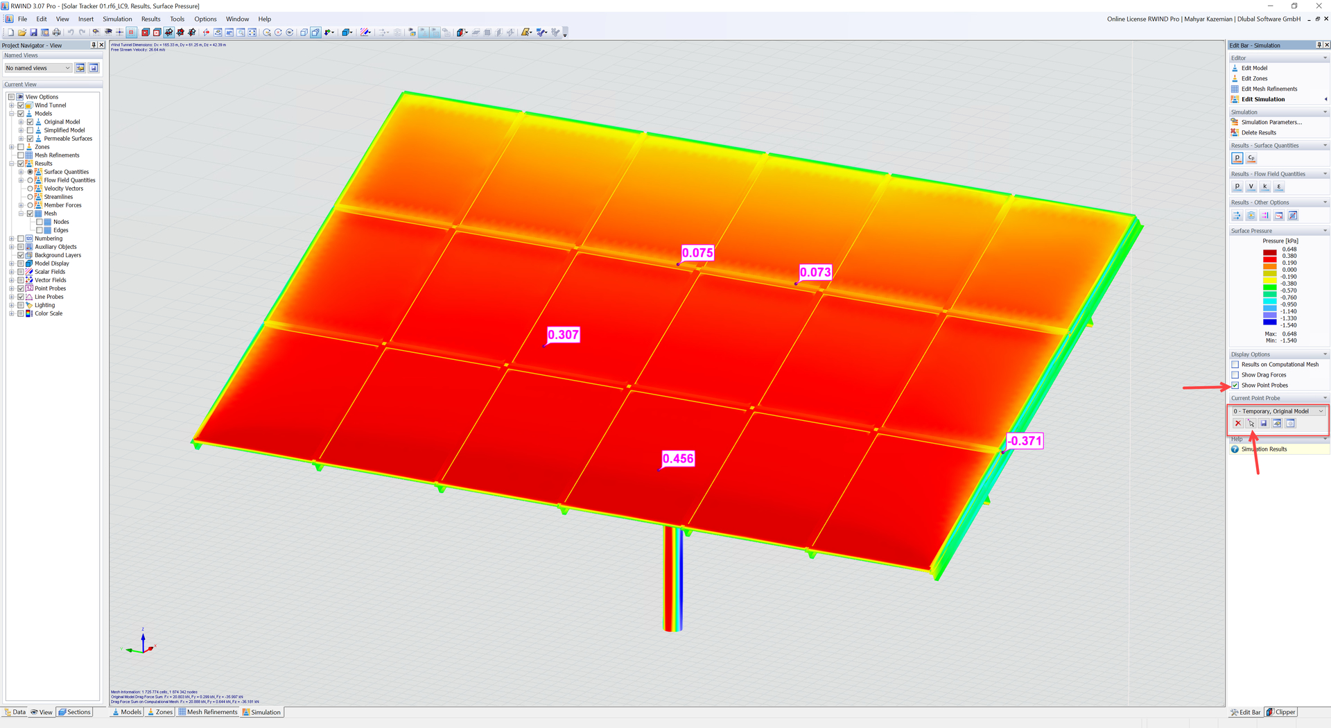Click the Save file icon in main toolbar
Screen dimensions: 1331x728
33,33
